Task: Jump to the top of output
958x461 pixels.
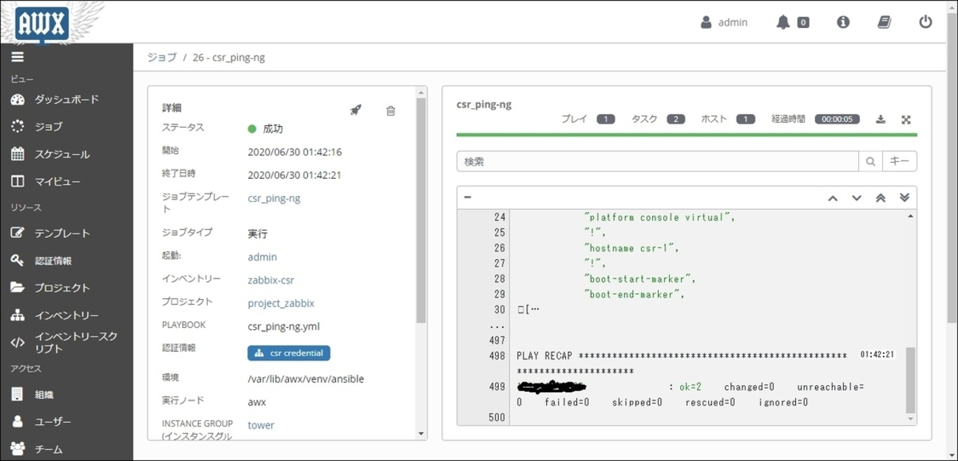Action: click(x=881, y=197)
